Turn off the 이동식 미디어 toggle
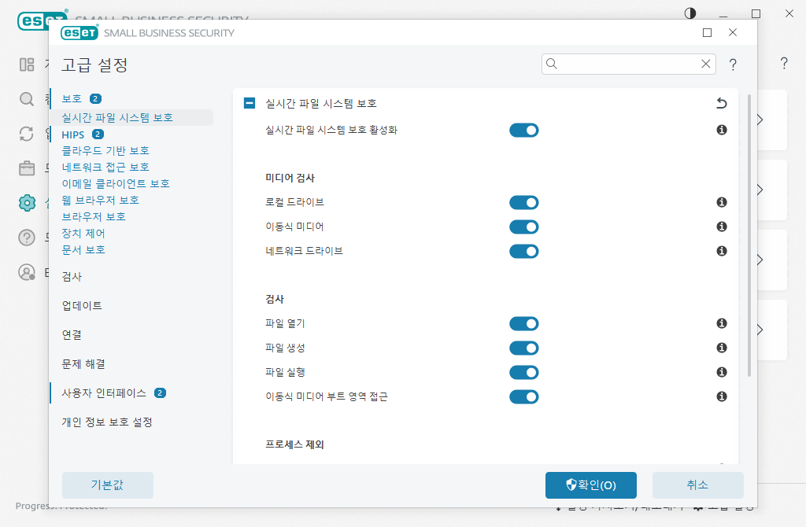 (x=524, y=227)
